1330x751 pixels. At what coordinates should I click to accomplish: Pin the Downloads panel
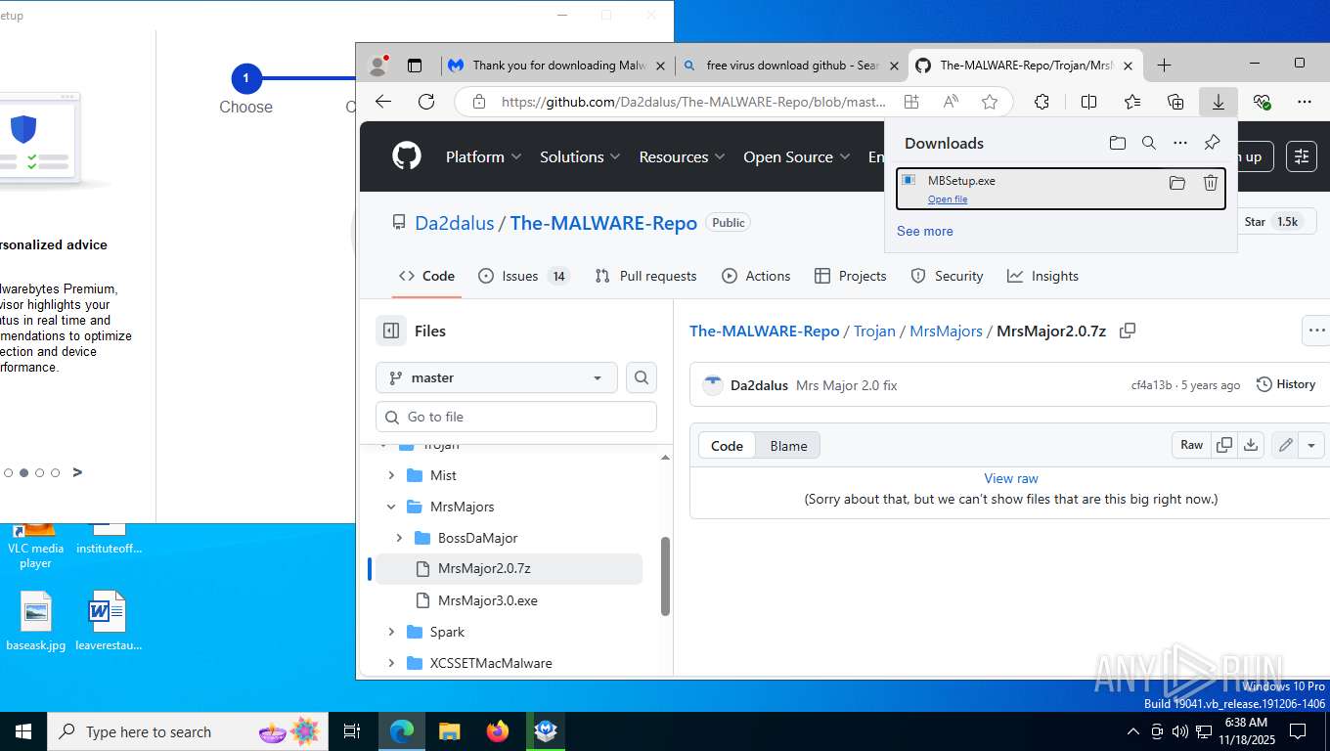[x=1212, y=143]
